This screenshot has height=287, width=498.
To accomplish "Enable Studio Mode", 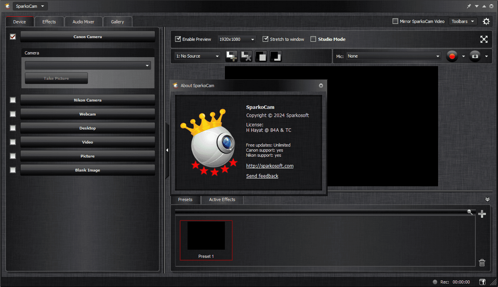I will tap(313, 39).
